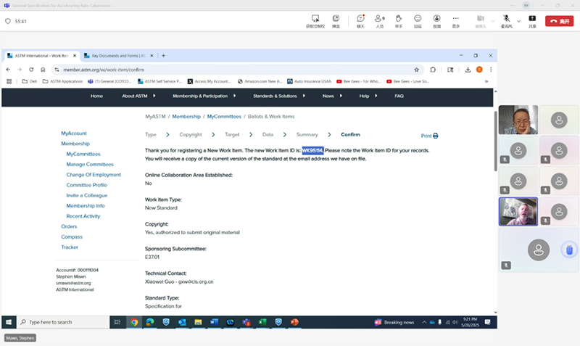Screen dimensions: 580x346
Task: Show the participants (人员) list
Action: pos(379,20)
